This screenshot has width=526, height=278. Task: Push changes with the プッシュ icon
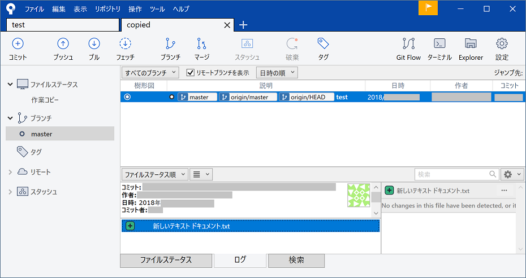pos(63,44)
